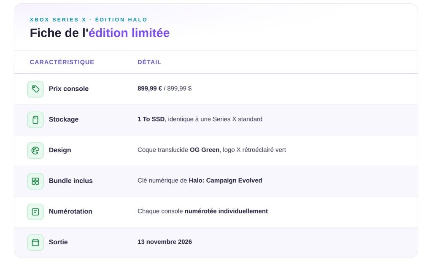
Task: Click the price tag icon beside Prix console
Action: pyautogui.click(x=35, y=89)
